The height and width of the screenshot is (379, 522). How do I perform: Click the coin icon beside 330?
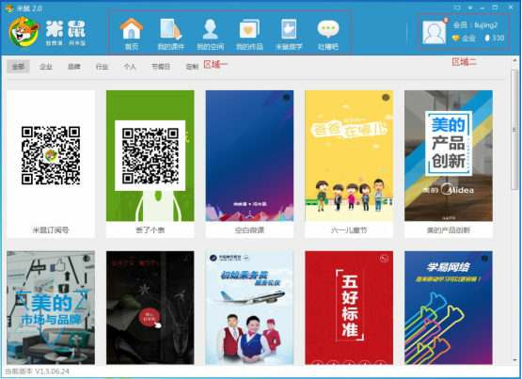(x=487, y=38)
